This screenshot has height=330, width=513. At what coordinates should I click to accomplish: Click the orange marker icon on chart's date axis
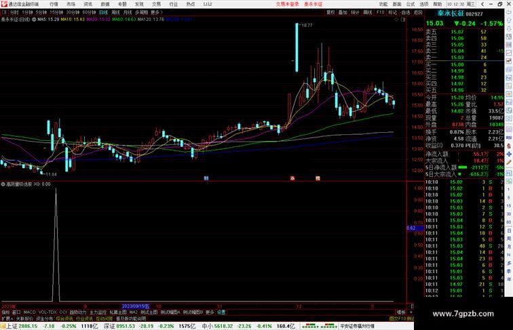[318, 178]
